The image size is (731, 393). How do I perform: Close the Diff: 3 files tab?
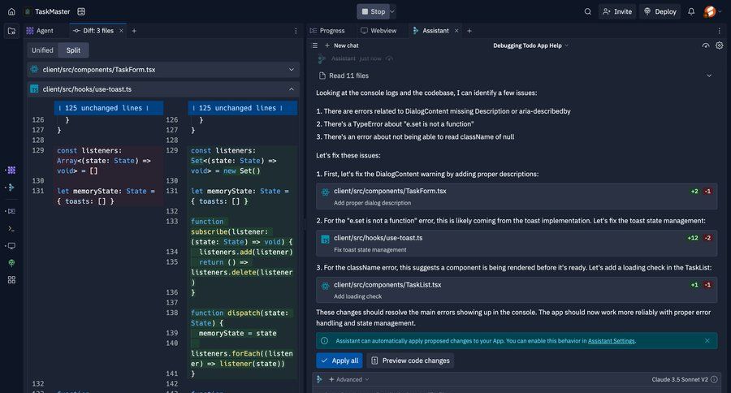121,31
